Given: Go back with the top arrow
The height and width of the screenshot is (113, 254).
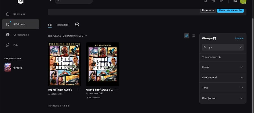Looking at the screenshot, I should click(51, 1).
